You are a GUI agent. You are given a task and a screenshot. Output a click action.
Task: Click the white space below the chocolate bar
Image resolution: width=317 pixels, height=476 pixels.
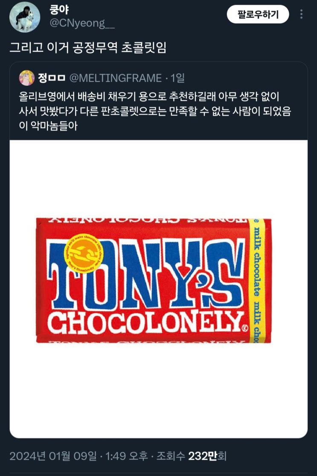[158, 390]
